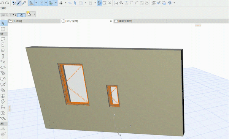Image resolution: width=229 pixels, height=139 pixels.
Task: Select the Zone tool in toolbox
Action: pyautogui.click(x=3, y=113)
